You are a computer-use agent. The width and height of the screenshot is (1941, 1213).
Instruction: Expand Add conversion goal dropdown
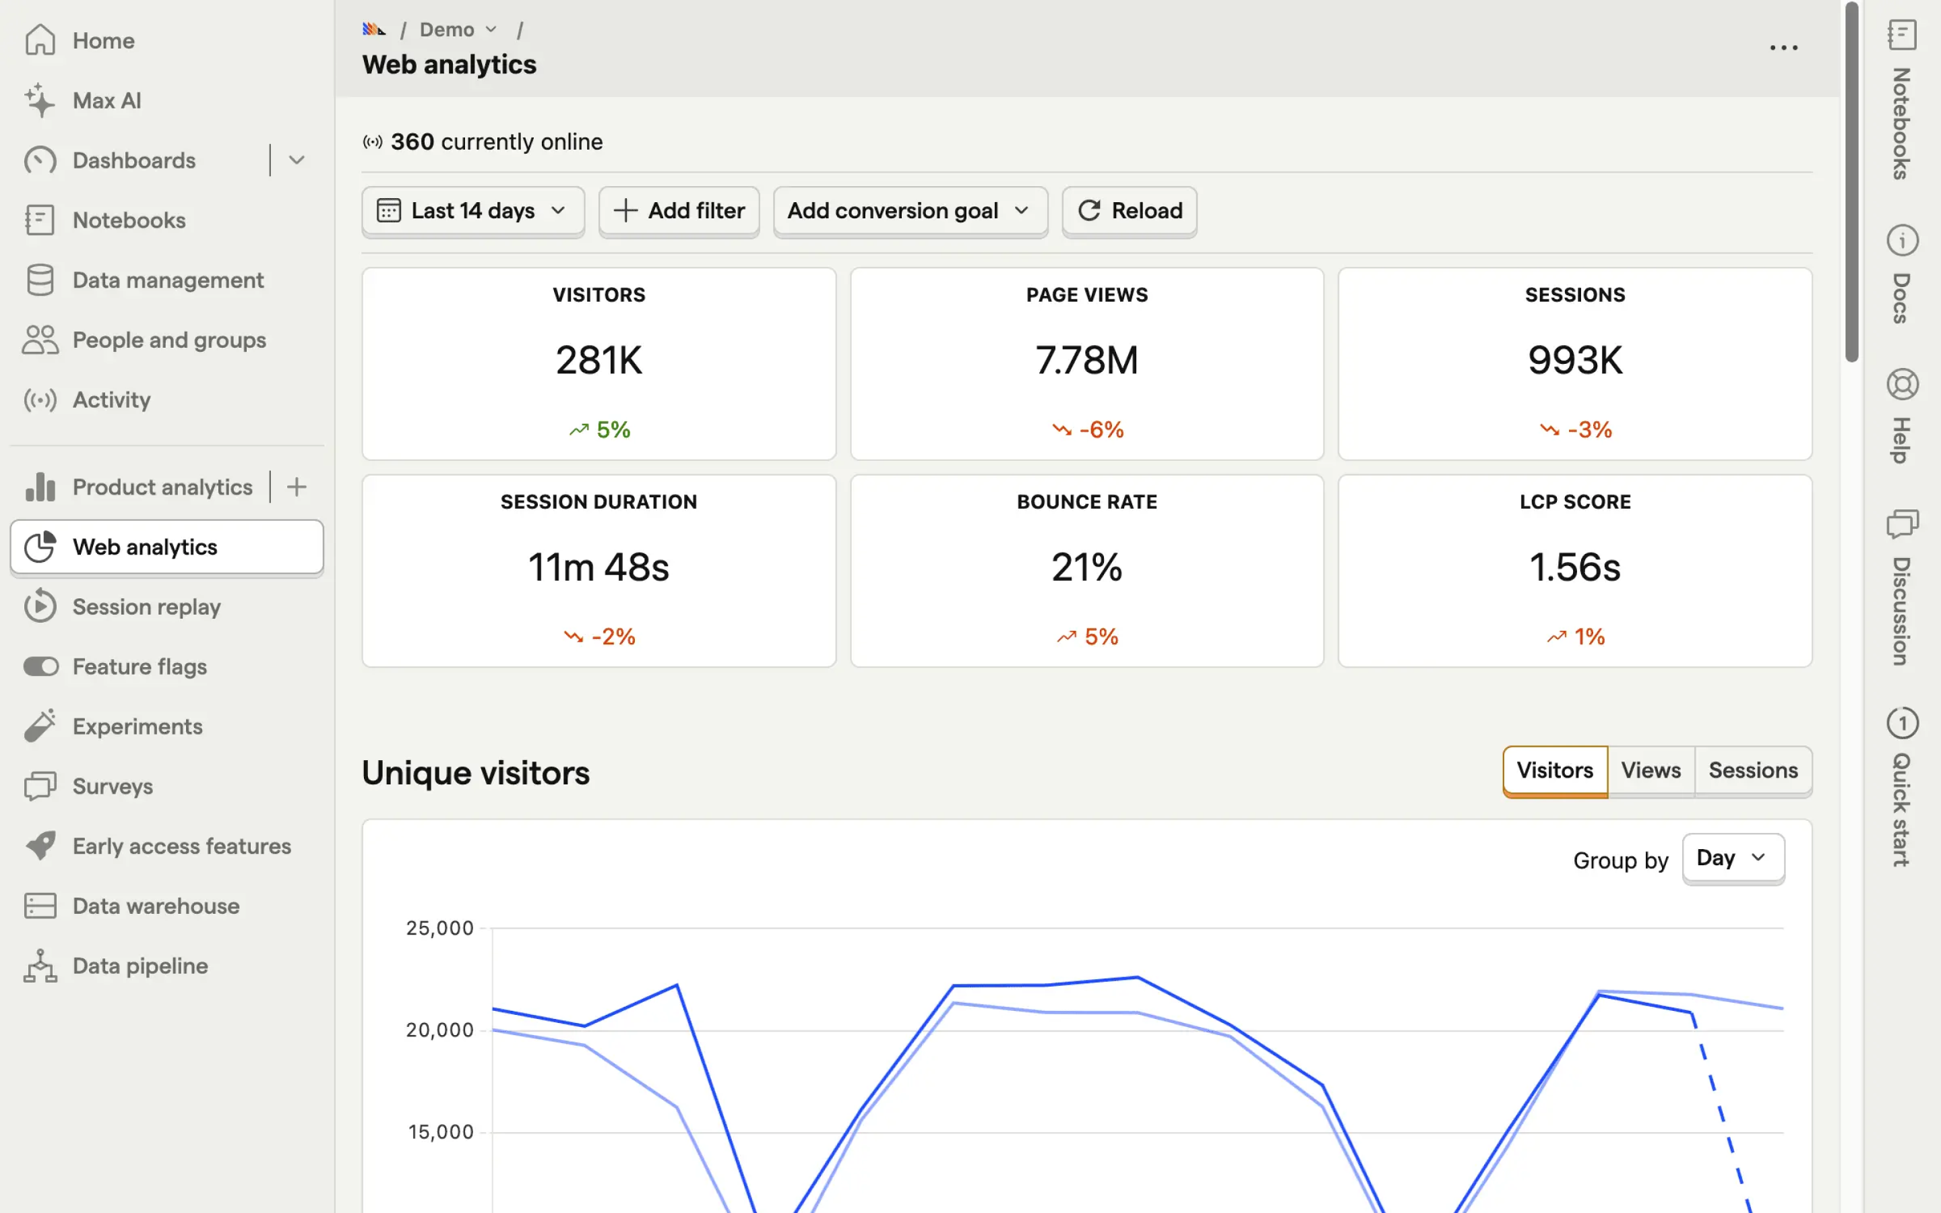(x=910, y=211)
